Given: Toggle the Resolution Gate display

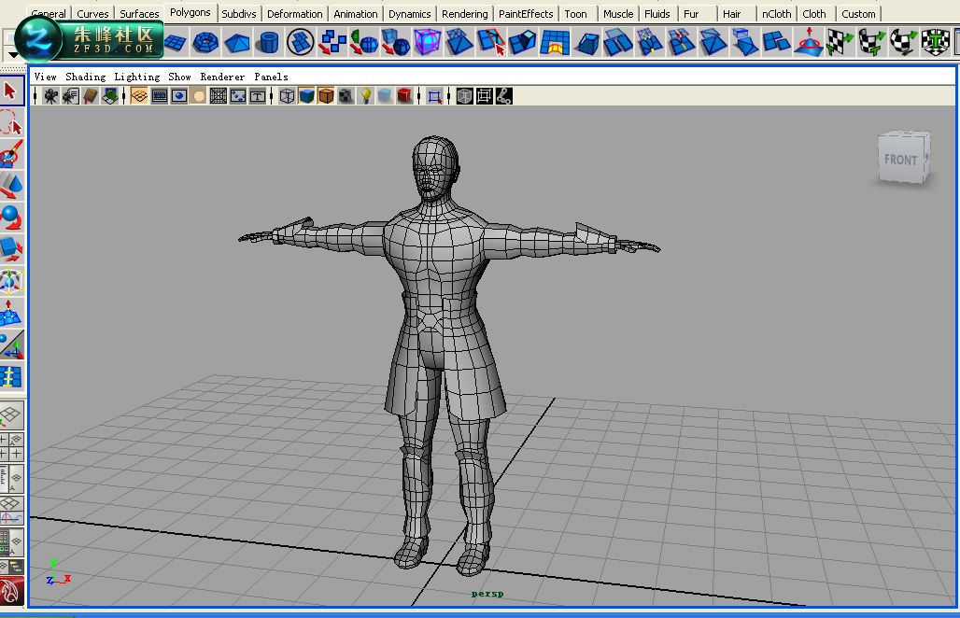Looking at the screenshot, I should [x=178, y=96].
